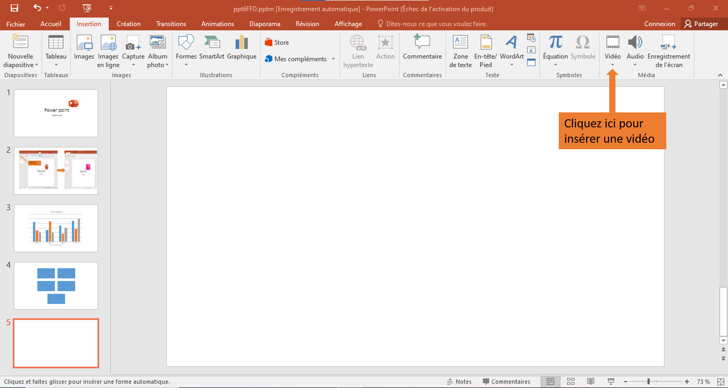
Task: Insert a Zone de texte
Action: [460, 51]
